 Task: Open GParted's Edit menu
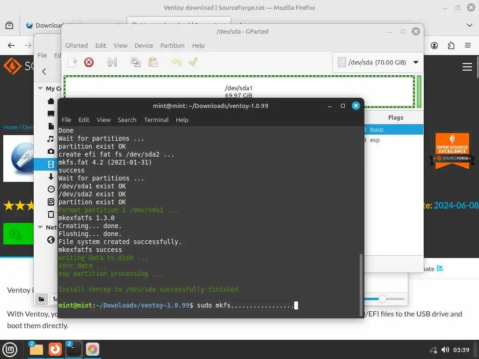pos(101,45)
